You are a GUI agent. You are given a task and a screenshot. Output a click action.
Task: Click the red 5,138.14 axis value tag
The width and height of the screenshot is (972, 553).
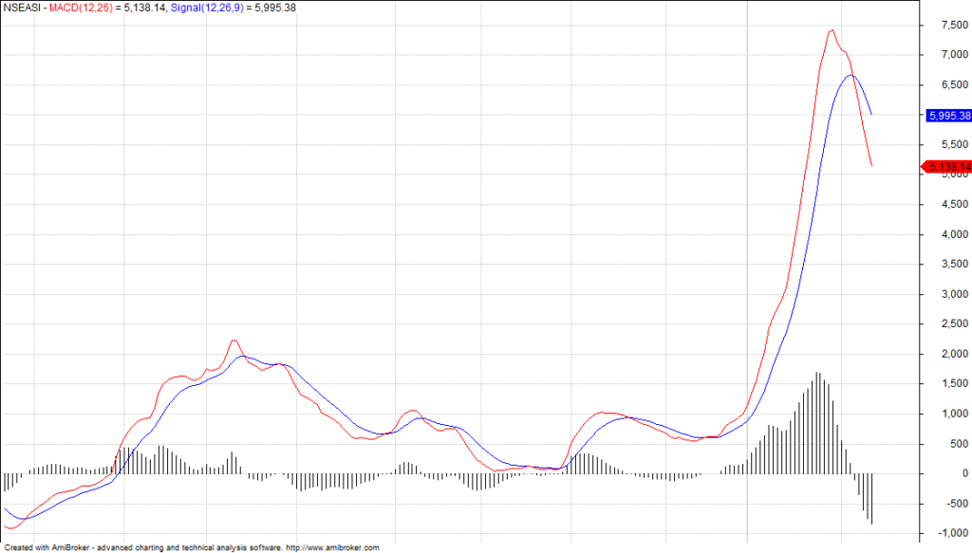tap(948, 167)
